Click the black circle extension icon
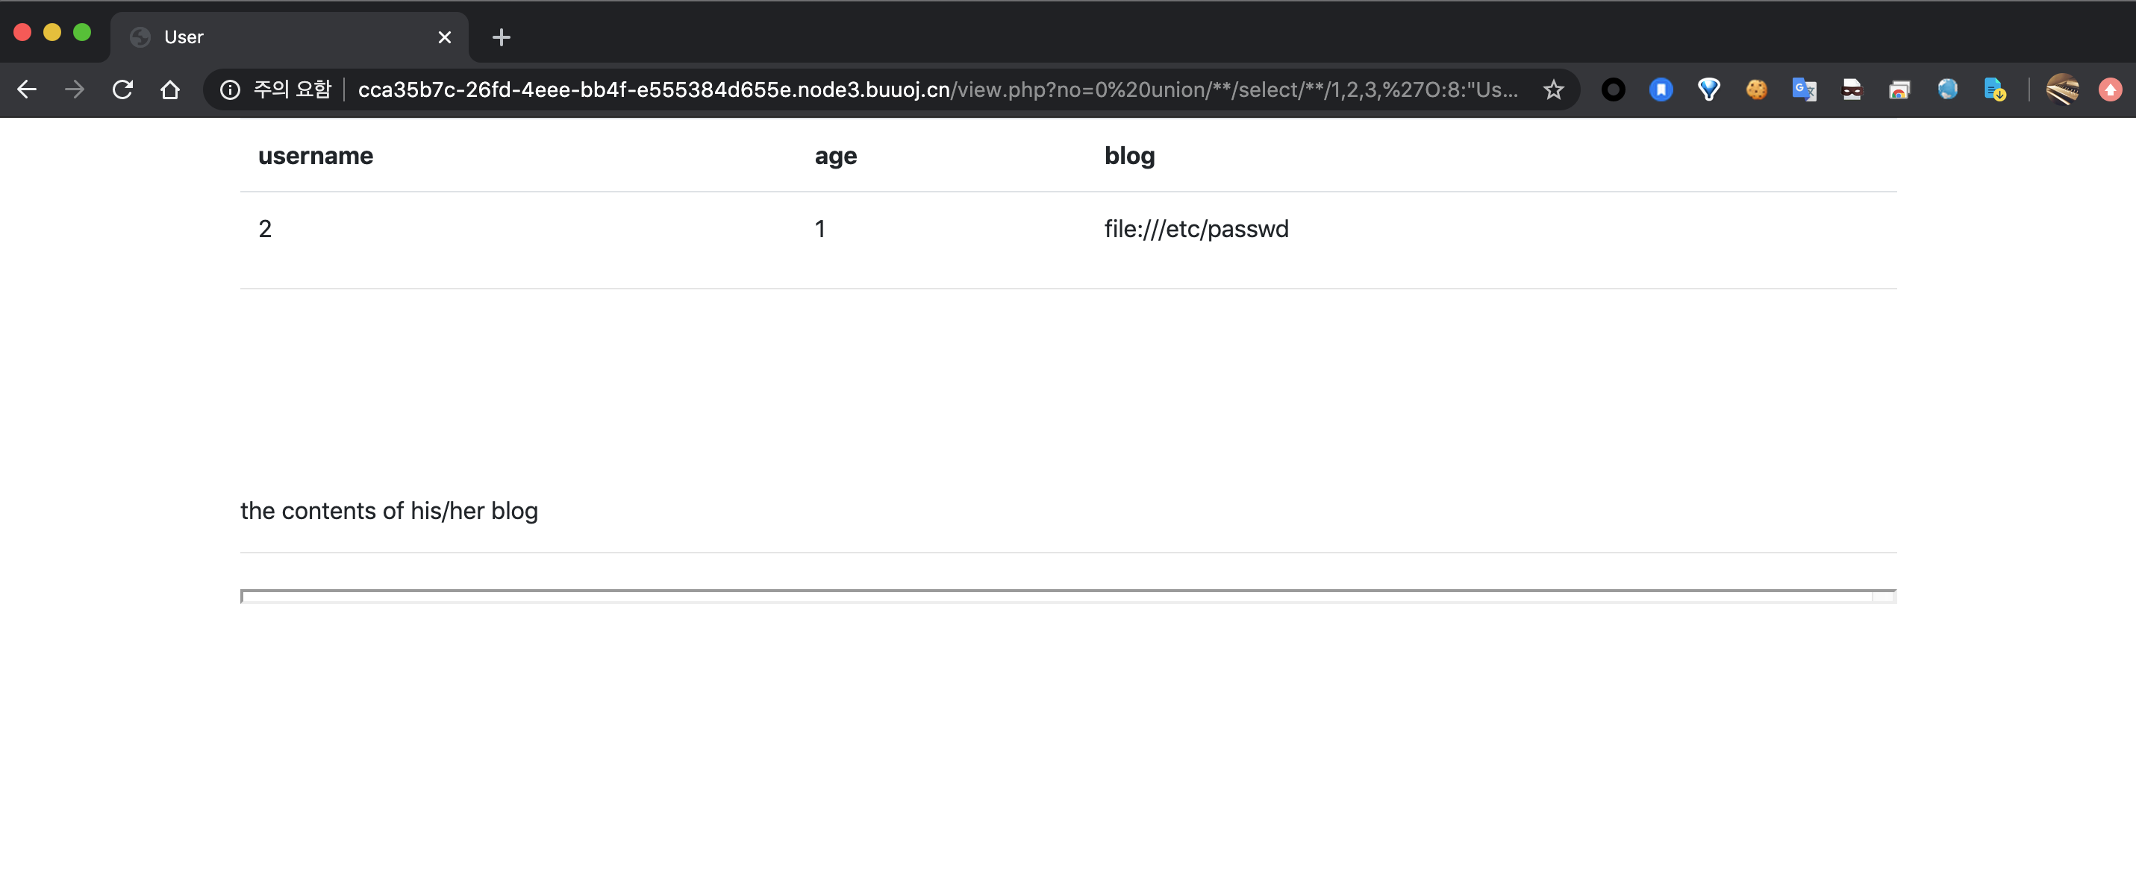Image resolution: width=2136 pixels, height=880 pixels. click(x=1613, y=89)
